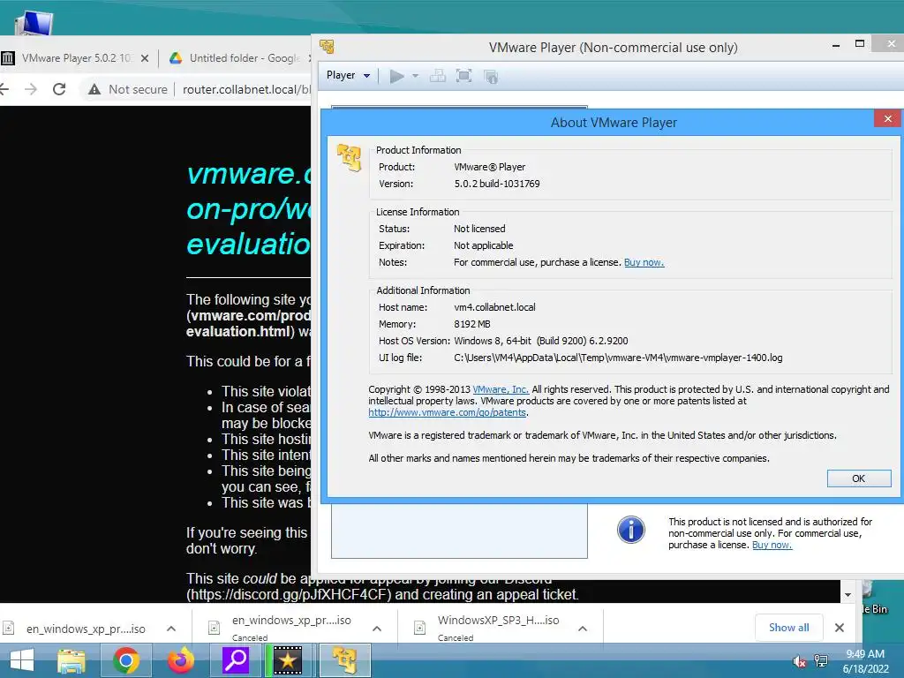
Task: Click the Not secure warning icon
Action: pyautogui.click(x=94, y=89)
